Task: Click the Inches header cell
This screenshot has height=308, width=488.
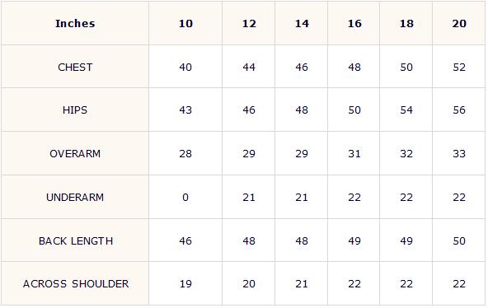Action: pos(75,24)
